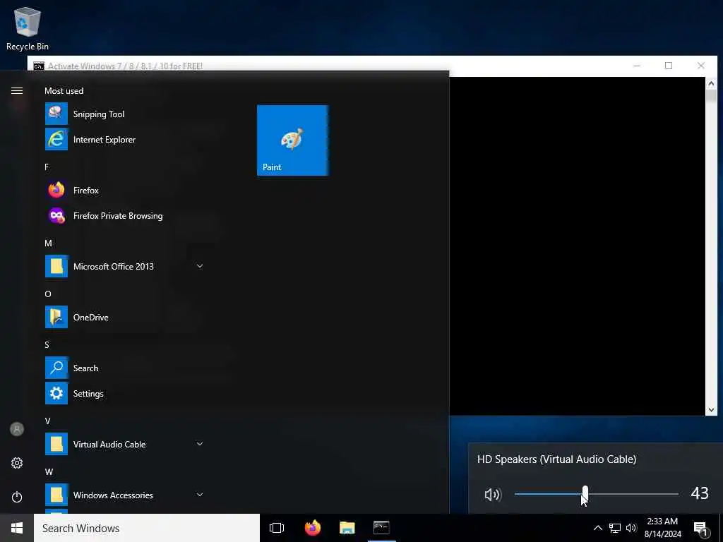The image size is (723, 542).
Task: Click the volume slider track
Action: [x=596, y=494]
